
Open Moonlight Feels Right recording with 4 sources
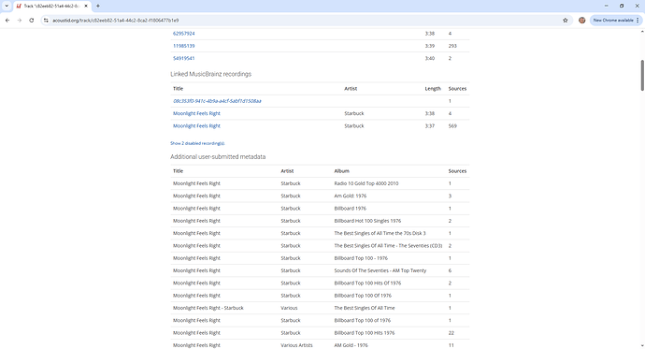[x=196, y=113]
